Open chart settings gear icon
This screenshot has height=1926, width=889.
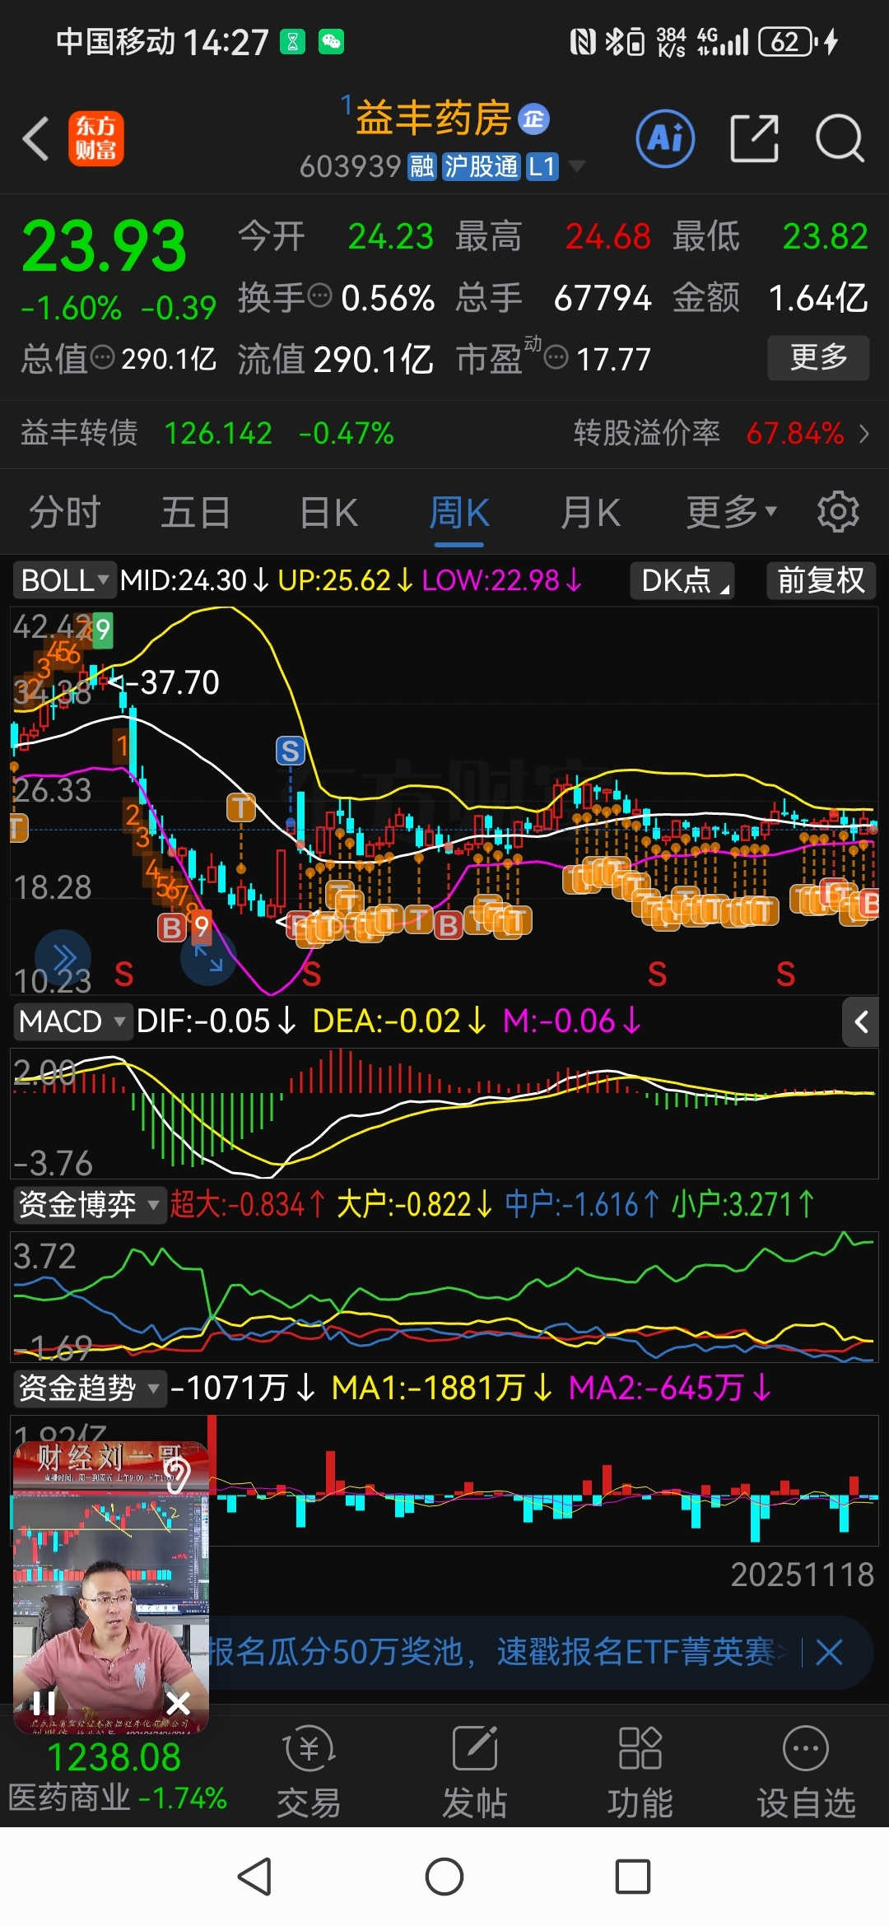(838, 512)
